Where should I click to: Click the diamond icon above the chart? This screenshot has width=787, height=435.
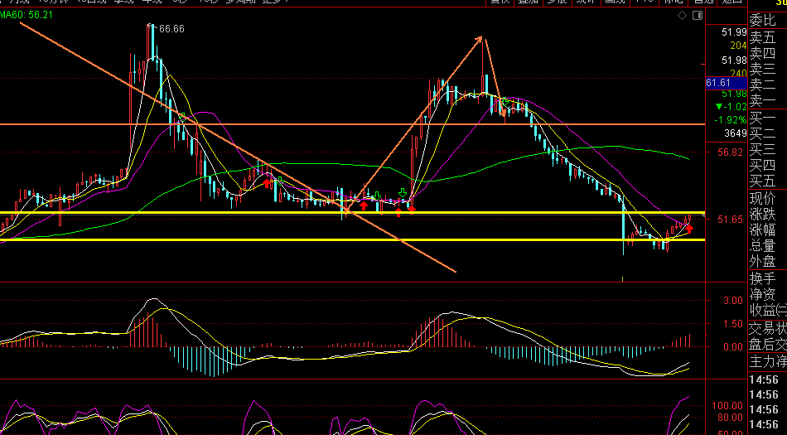pyautogui.click(x=682, y=16)
